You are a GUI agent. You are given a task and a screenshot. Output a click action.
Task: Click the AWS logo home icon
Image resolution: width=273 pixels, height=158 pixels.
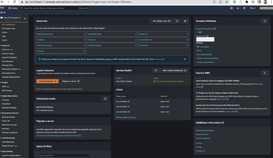[2, 8]
